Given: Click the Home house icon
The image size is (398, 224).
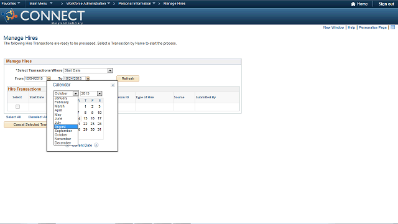Looking at the screenshot, I should coord(353,4).
